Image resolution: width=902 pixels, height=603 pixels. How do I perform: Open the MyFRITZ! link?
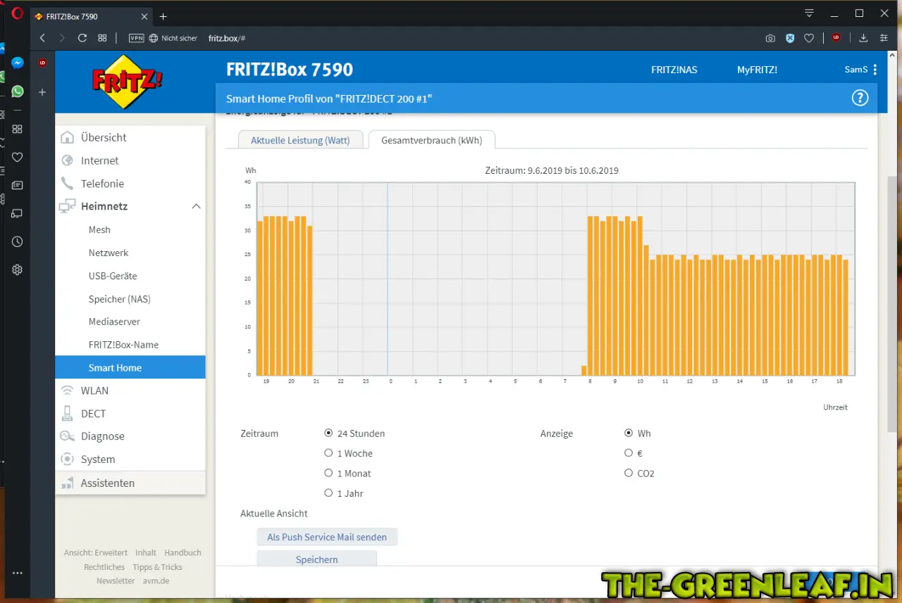coord(757,70)
